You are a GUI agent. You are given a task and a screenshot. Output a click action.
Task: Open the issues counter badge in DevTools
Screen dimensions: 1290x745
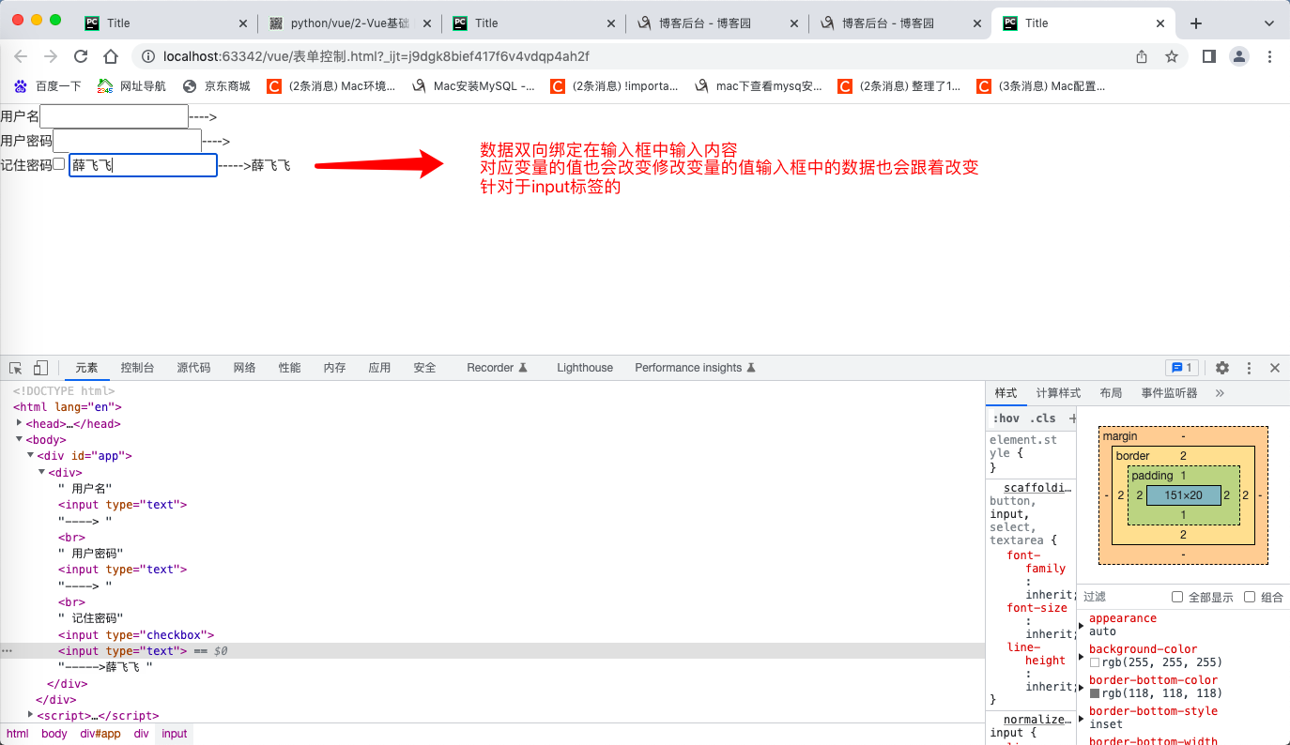click(1181, 368)
